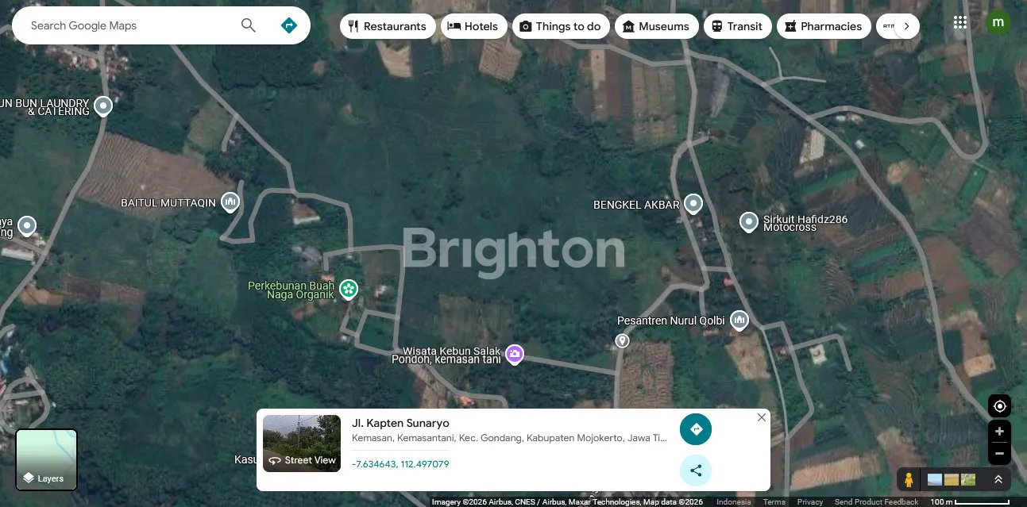
Task: Show Pharmacies on the map
Action: click(x=823, y=26)
